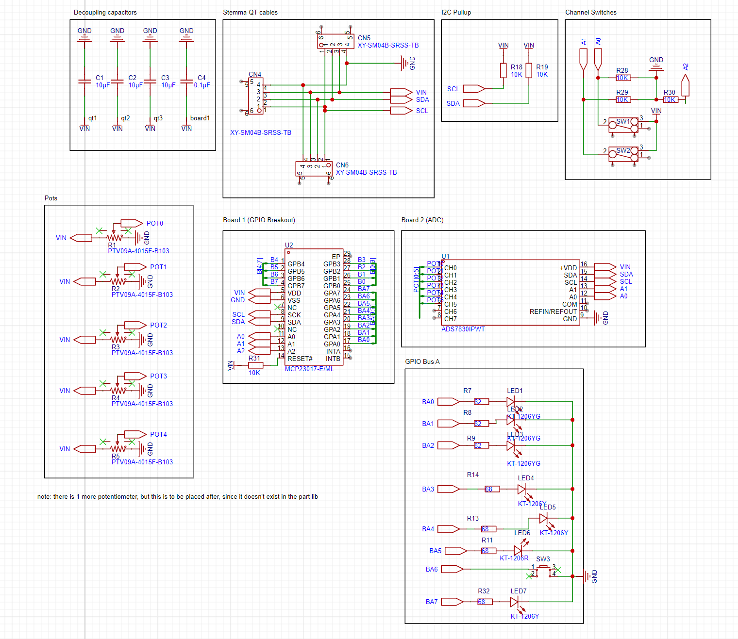Click the 'Stemma QT cables' section label

[x=250, y=12]
